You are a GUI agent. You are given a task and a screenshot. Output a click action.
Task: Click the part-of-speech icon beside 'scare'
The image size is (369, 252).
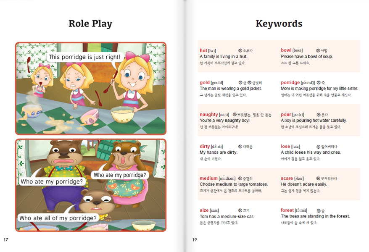point(319,178)
